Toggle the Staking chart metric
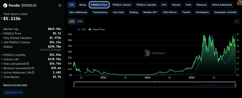Screen dimensions: 242x98 pyautogui.click(x=134, y=12)
